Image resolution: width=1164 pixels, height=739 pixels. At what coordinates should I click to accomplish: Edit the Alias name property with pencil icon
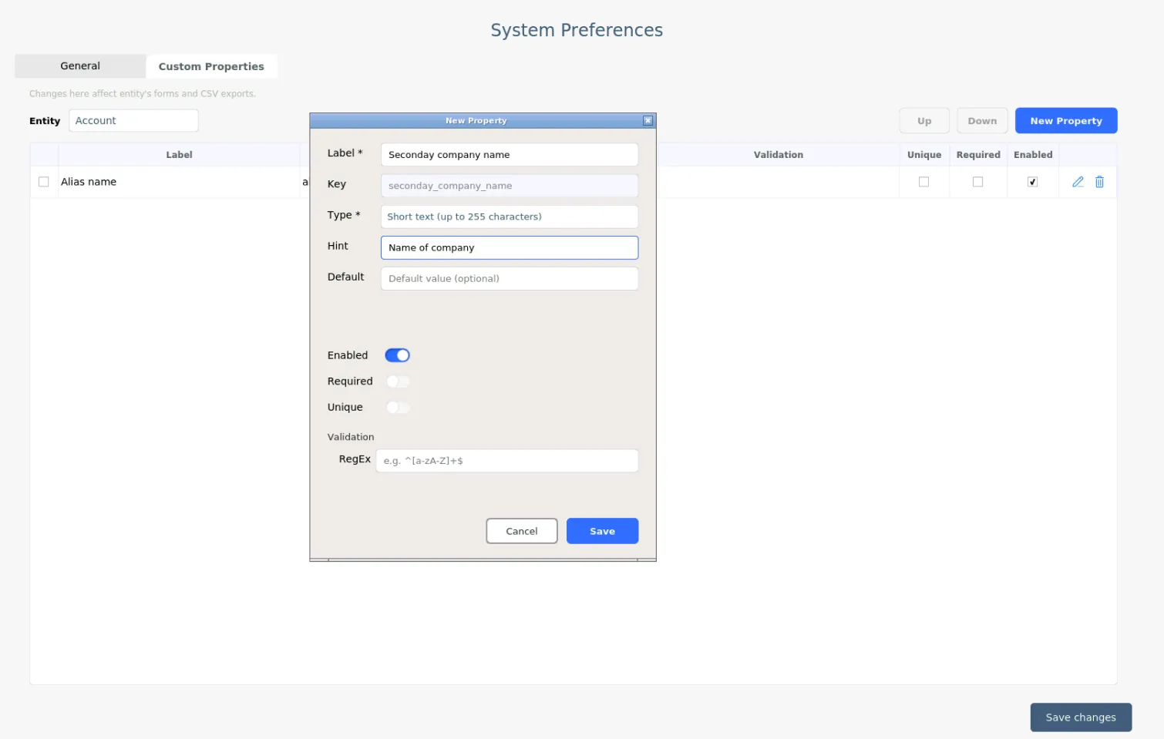tap(1078, 182)
